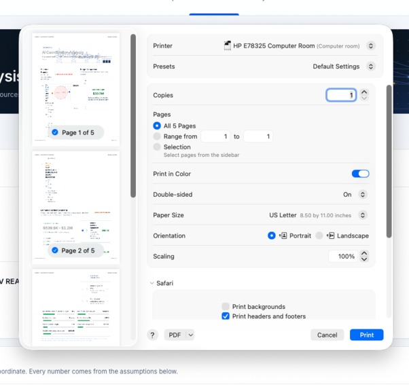
Task: Increase copies with the up arrow
Action: (364, 92)
